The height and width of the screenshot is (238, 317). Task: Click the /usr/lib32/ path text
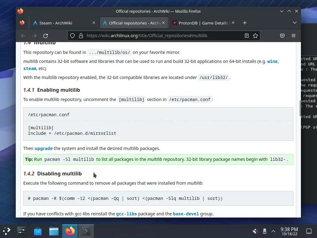click(x=214, y=77)
